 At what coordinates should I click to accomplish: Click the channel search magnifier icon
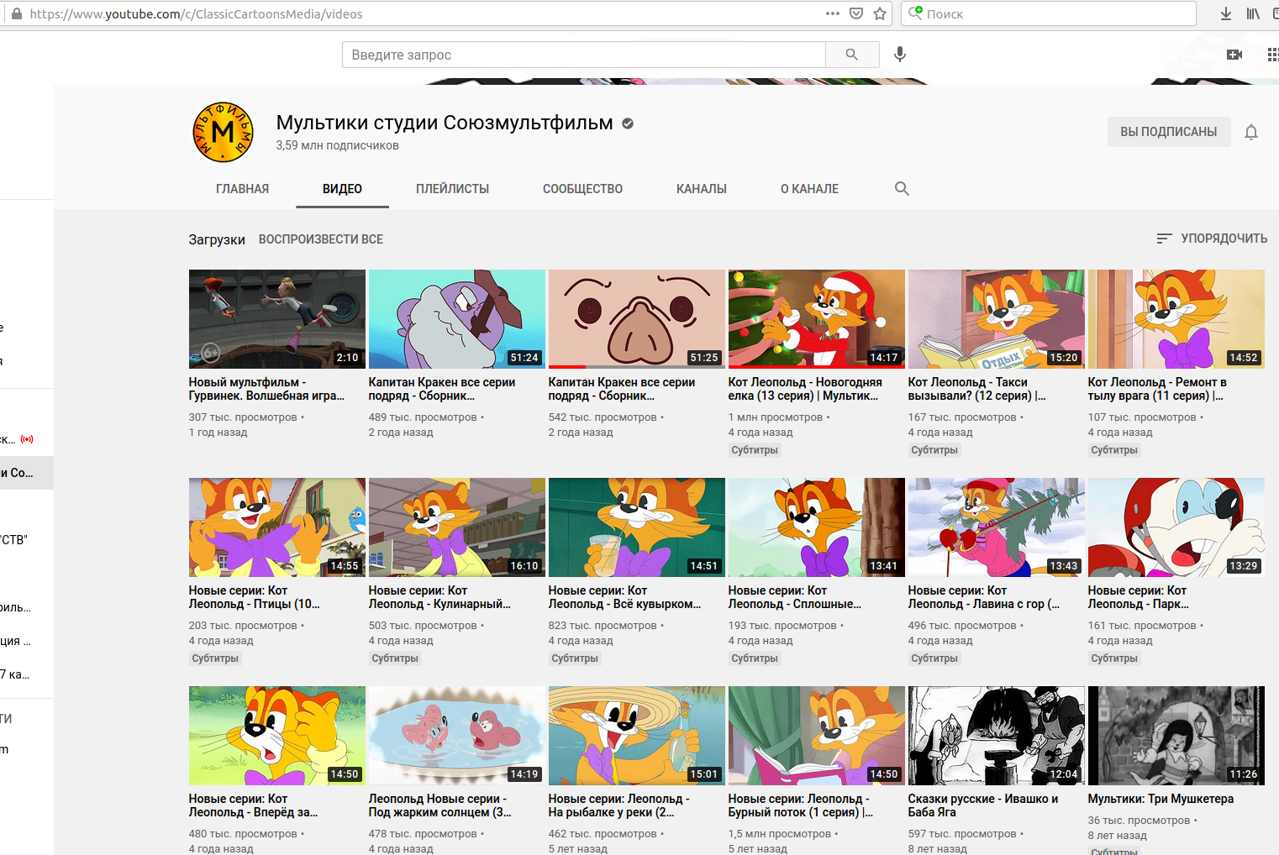(x=902, y=189)
